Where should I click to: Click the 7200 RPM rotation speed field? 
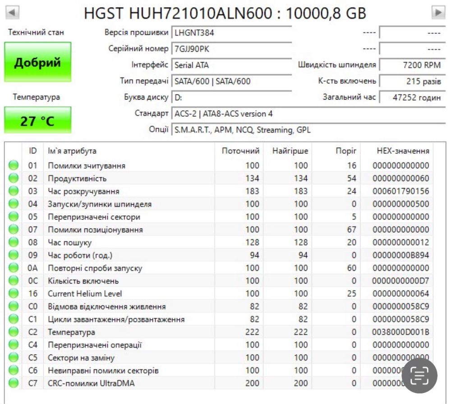pos(413,65)
